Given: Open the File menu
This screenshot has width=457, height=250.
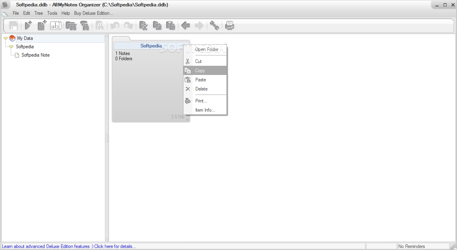Looking at the screenshot, I should coord(16,13).
